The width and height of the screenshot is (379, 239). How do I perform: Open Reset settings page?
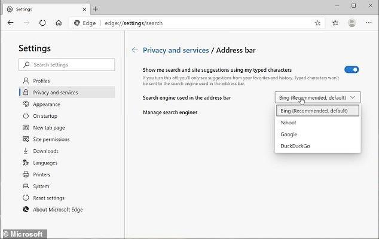[67, 198]
